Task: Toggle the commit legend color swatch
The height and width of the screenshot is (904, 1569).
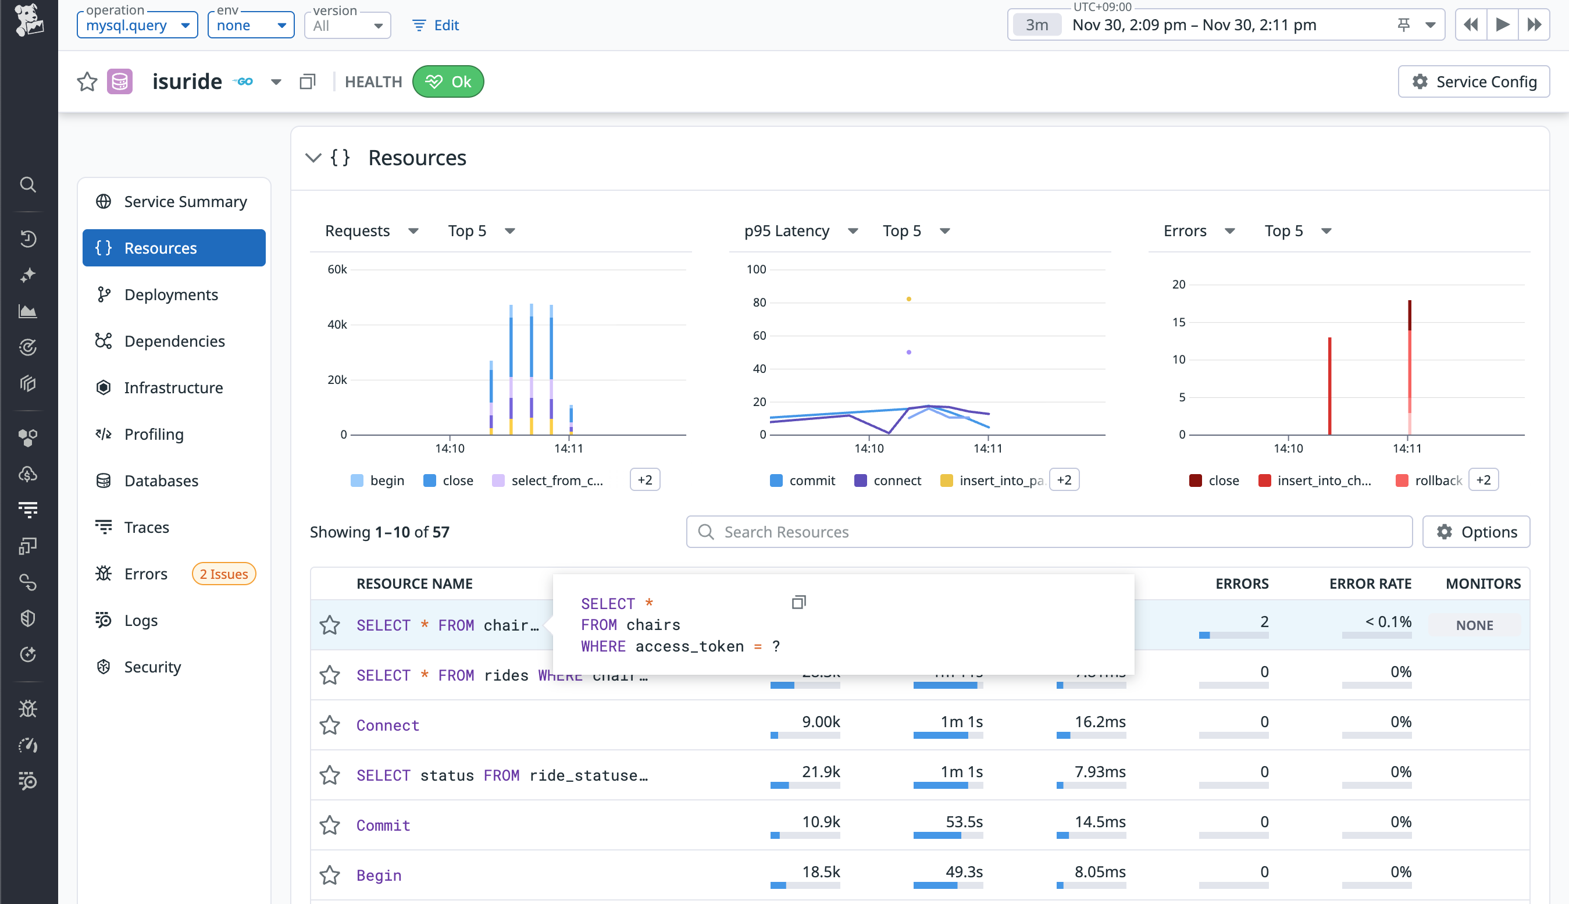Action: (x=776, y=480)
